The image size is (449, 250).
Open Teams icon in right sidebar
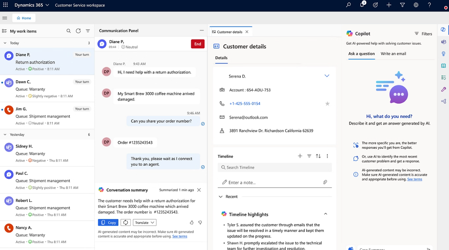(x=443, y=42)
